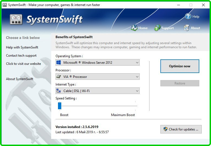Screen dimensions: 211x146
Task: Click the SystemSwift gauge logo icon
Action: coord(16,20)
